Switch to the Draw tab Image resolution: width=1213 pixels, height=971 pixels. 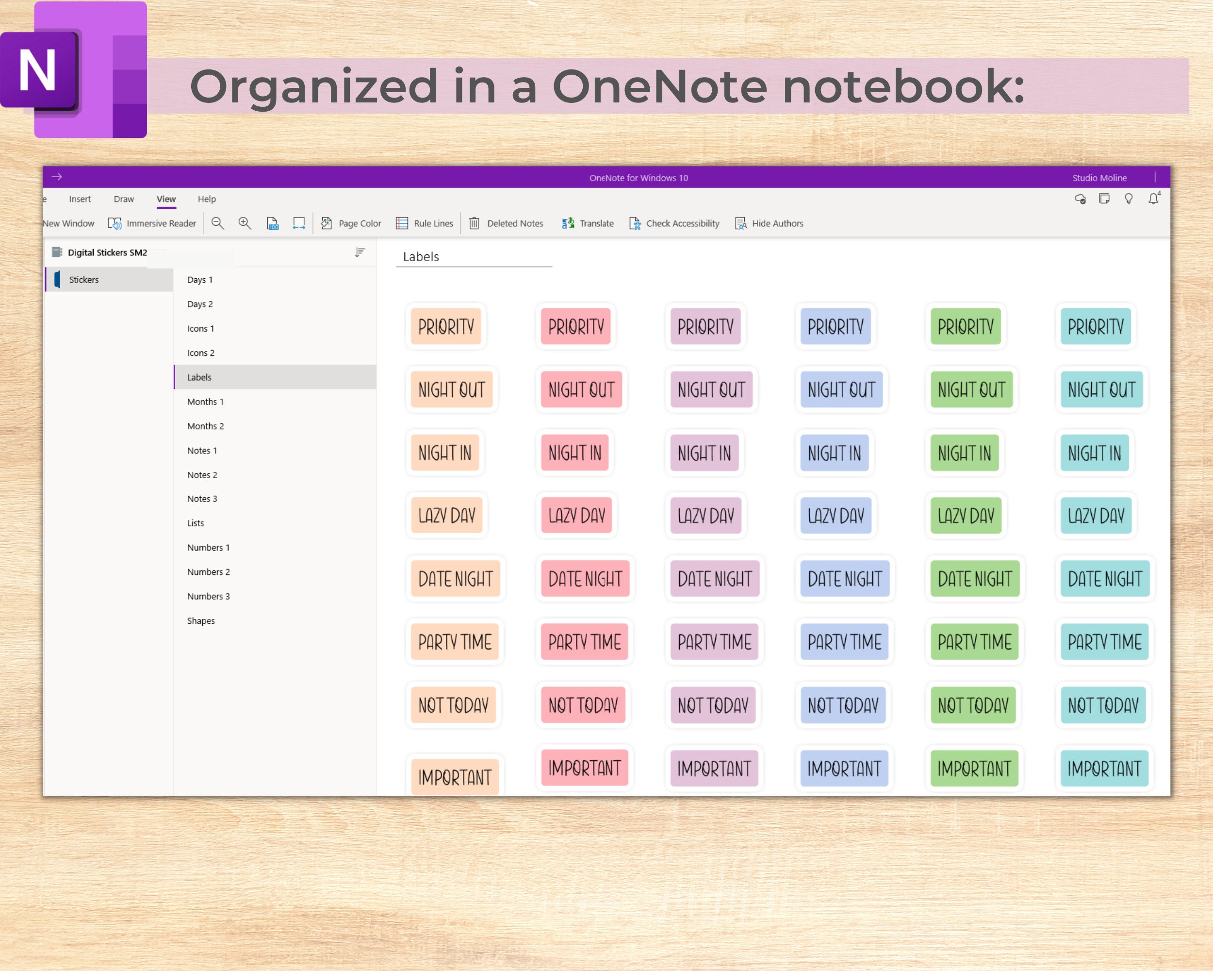(x=123, y=199)
